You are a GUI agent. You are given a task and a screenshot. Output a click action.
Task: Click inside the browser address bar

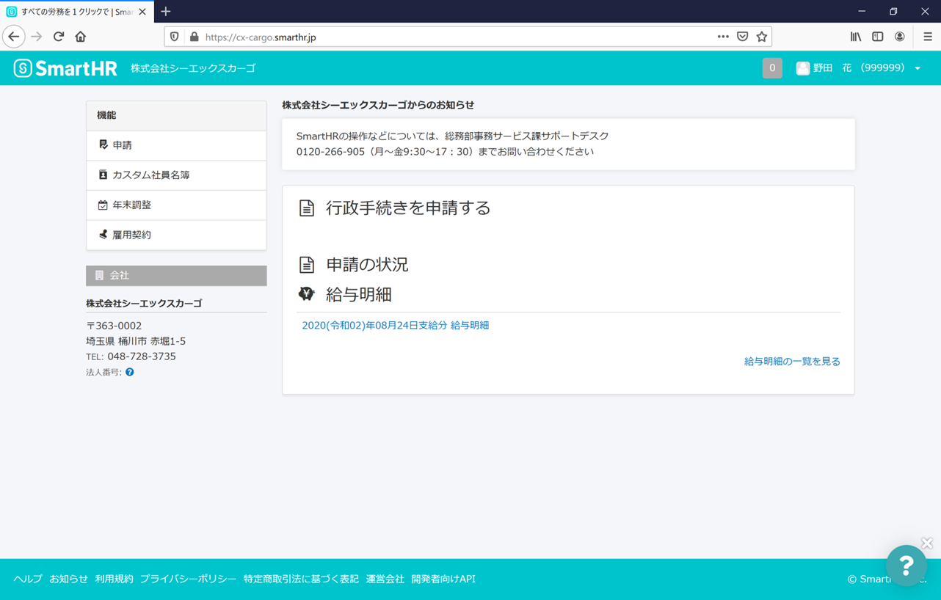pyautogui.click(x=440, y=36)
